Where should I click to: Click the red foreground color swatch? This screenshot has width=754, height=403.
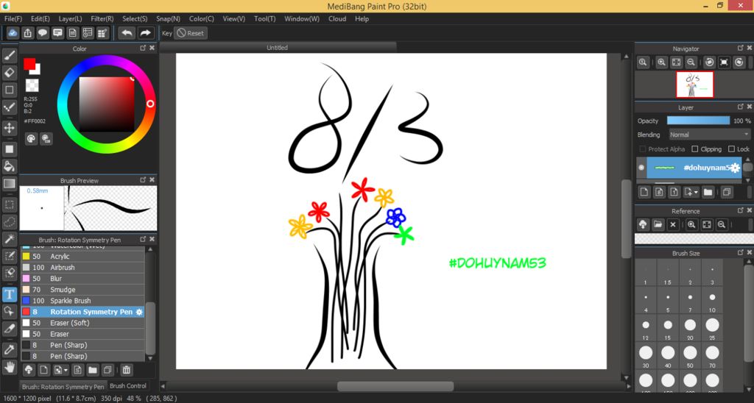pos(29,63)
